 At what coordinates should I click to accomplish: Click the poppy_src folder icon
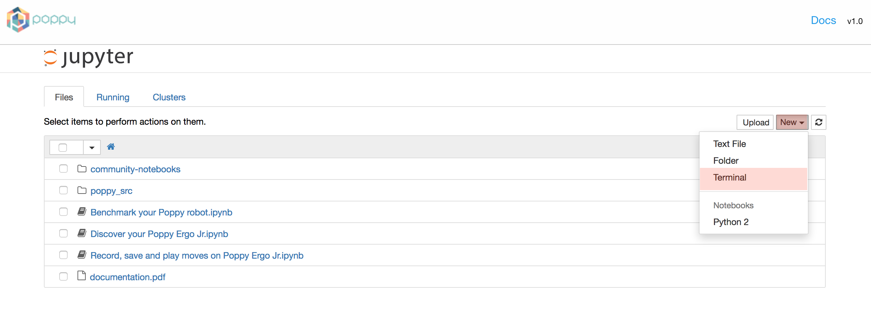click(82, 190)
